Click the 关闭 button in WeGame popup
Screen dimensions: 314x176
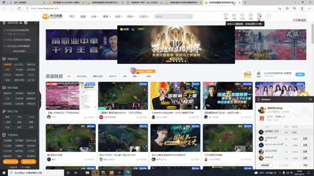305,165
